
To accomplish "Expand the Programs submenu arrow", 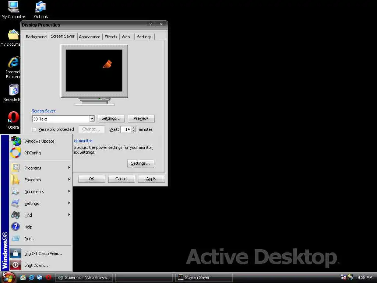I will pos(69,168).
